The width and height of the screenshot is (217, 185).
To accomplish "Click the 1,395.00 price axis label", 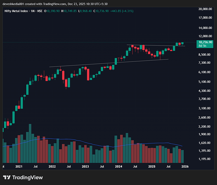I will (204, 151).
